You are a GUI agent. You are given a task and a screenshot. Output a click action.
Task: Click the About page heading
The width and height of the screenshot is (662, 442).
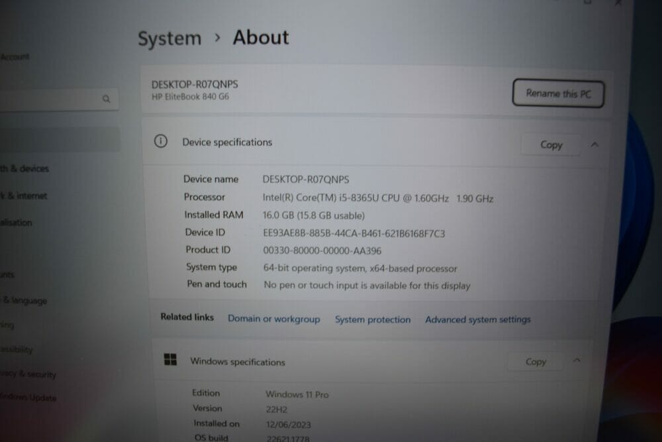[x=261, y=37]
